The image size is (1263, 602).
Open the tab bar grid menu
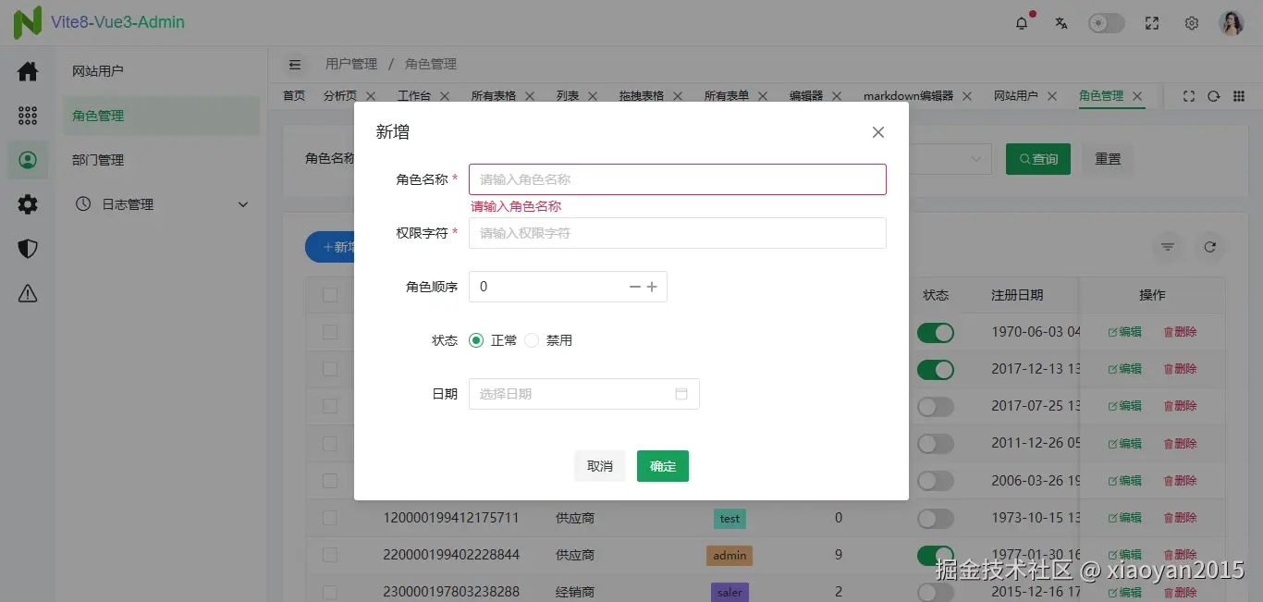tap(1237, 96)
